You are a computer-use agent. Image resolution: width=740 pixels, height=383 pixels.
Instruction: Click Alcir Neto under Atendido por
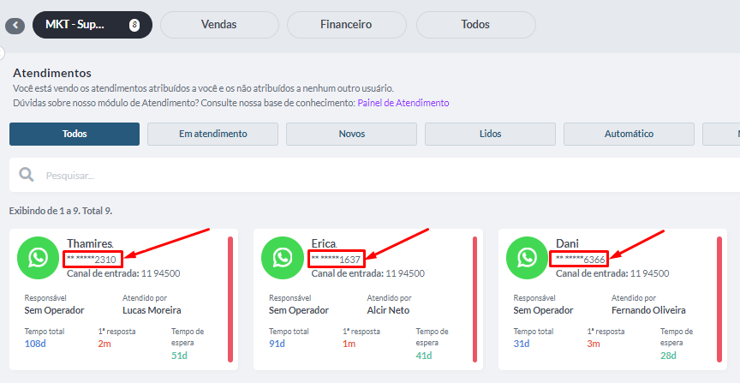(x=388, y=311)
